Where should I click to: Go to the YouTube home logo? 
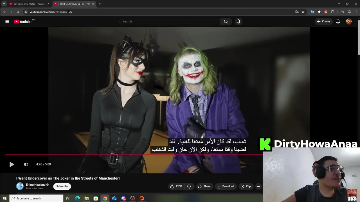click(x=23, y=22)
